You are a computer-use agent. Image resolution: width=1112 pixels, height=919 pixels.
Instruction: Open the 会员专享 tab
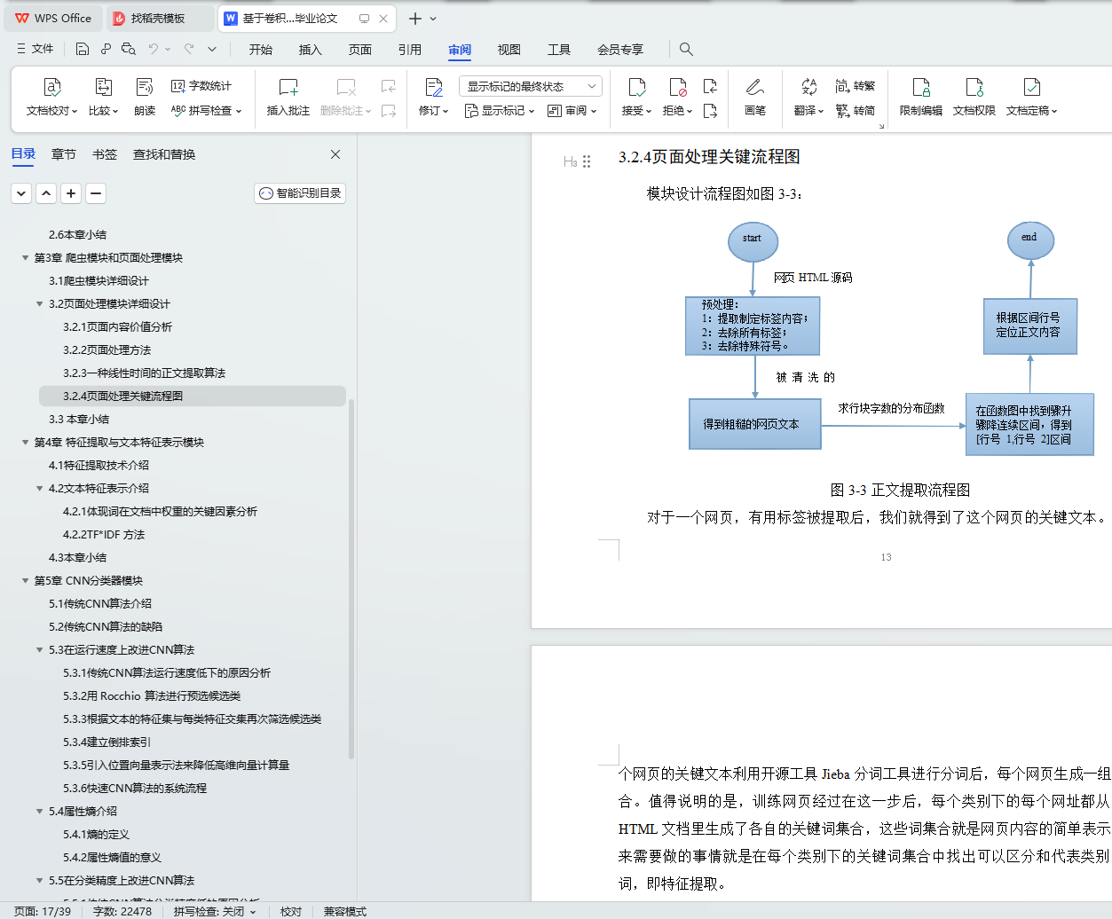coord(620,50)
